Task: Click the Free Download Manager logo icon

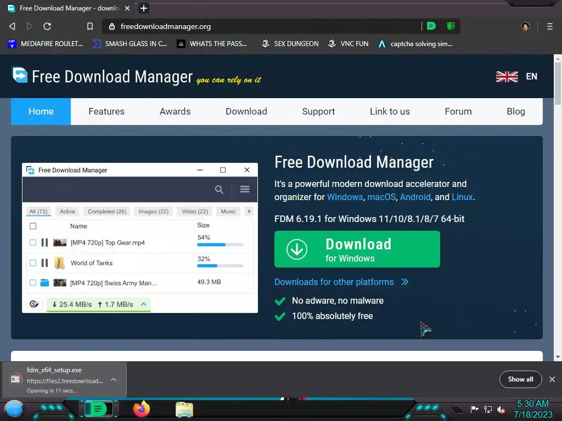Action: pyautogui.click(x=20, y=75)
